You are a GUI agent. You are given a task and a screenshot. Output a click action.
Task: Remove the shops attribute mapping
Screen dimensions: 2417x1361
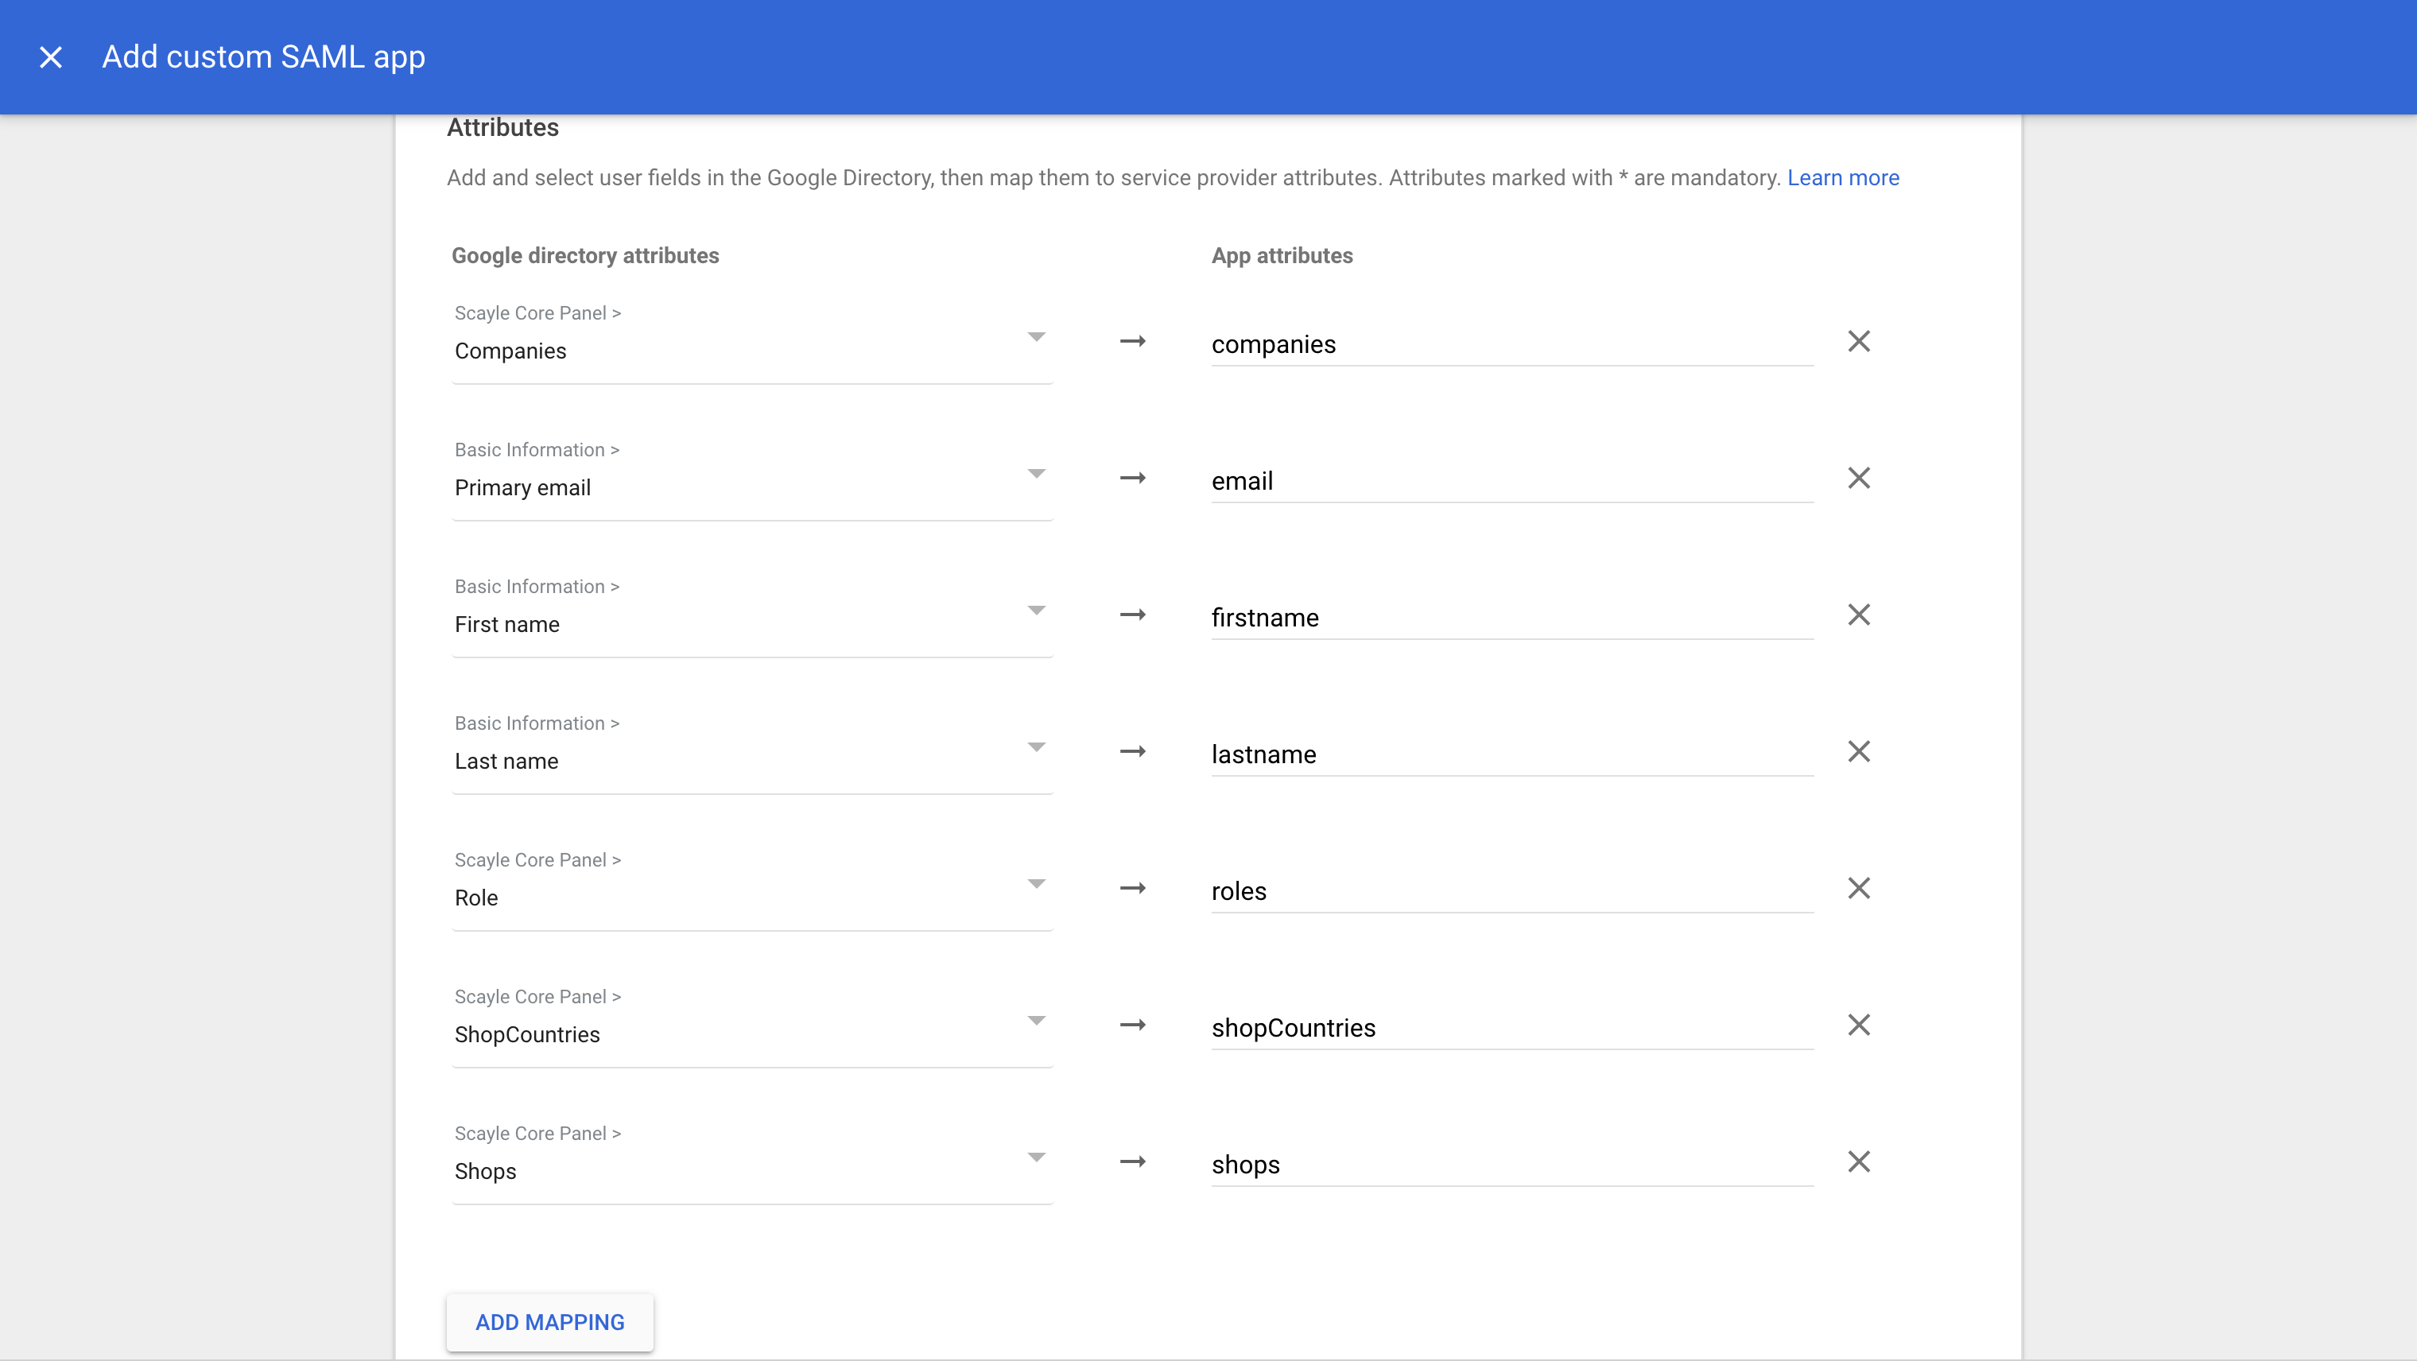point(1858,1162)
